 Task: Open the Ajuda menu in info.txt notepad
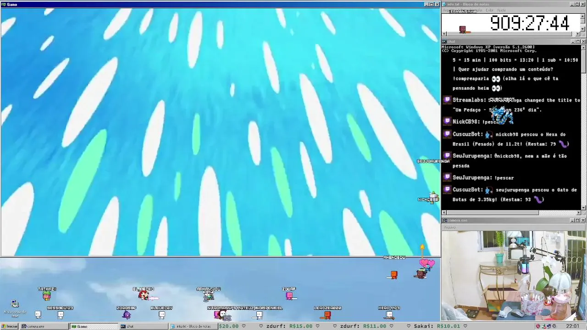point(501,10)
